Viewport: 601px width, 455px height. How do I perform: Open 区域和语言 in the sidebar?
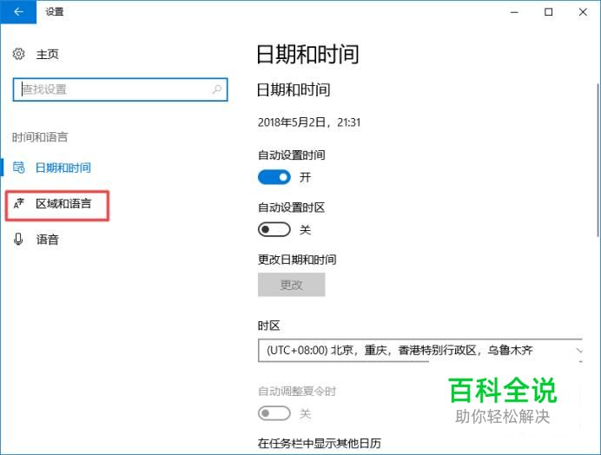point(63,203)
